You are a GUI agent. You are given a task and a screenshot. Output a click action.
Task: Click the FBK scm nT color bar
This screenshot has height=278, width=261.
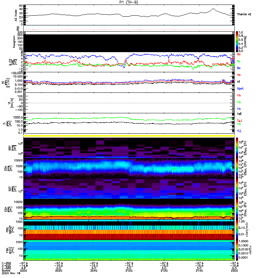237,250
